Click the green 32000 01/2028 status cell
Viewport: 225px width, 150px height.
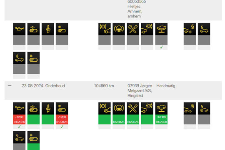coord(161,120)
